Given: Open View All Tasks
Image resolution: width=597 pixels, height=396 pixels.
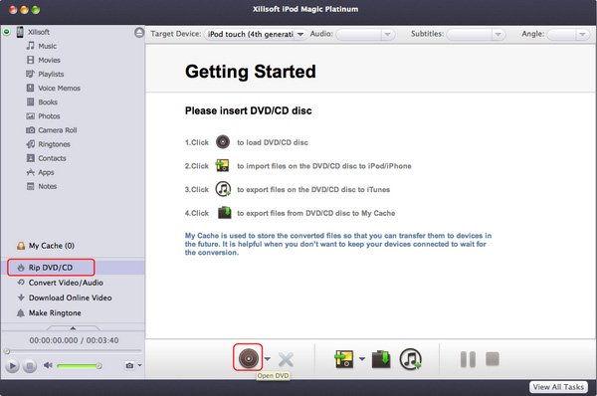Looking at the screenshot, I should coord(558,387).
